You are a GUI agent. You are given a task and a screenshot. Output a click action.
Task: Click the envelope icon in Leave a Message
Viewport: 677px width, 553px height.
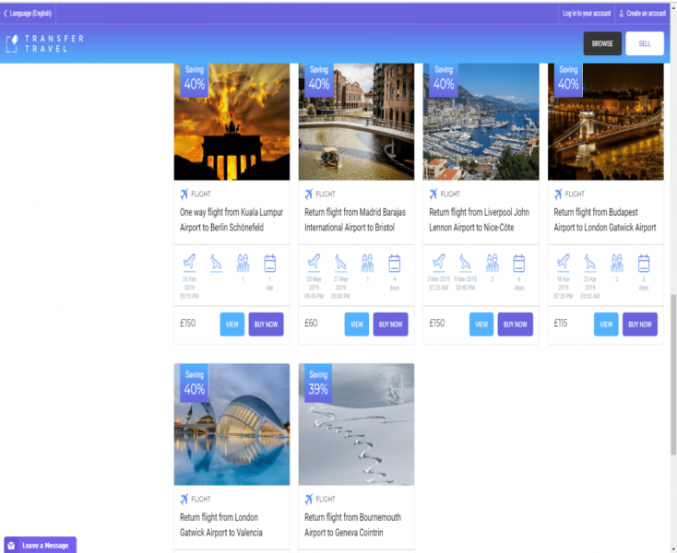pos(12,545)
